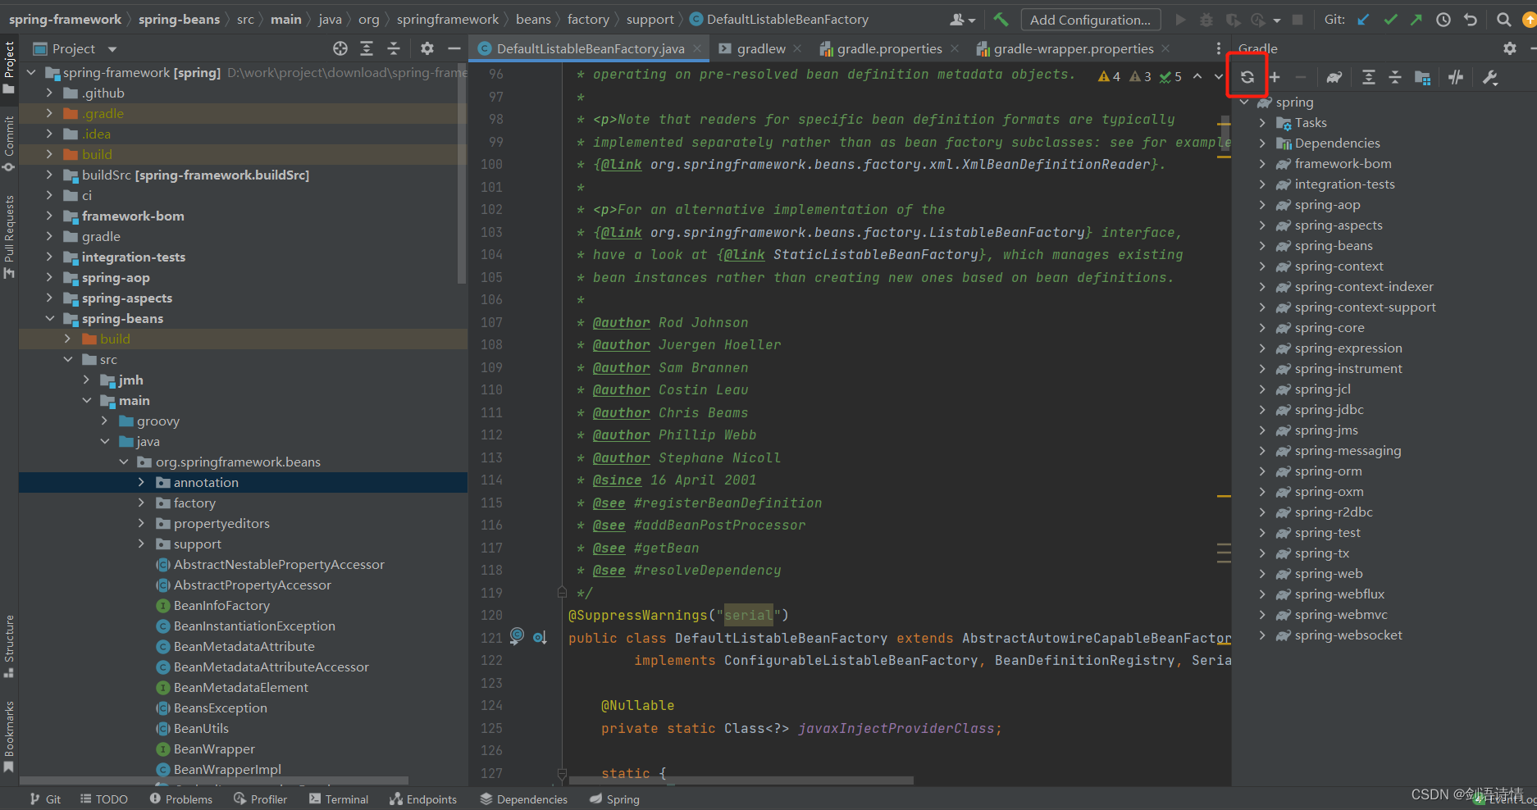Click the Git push arrow

(1416, 20)
